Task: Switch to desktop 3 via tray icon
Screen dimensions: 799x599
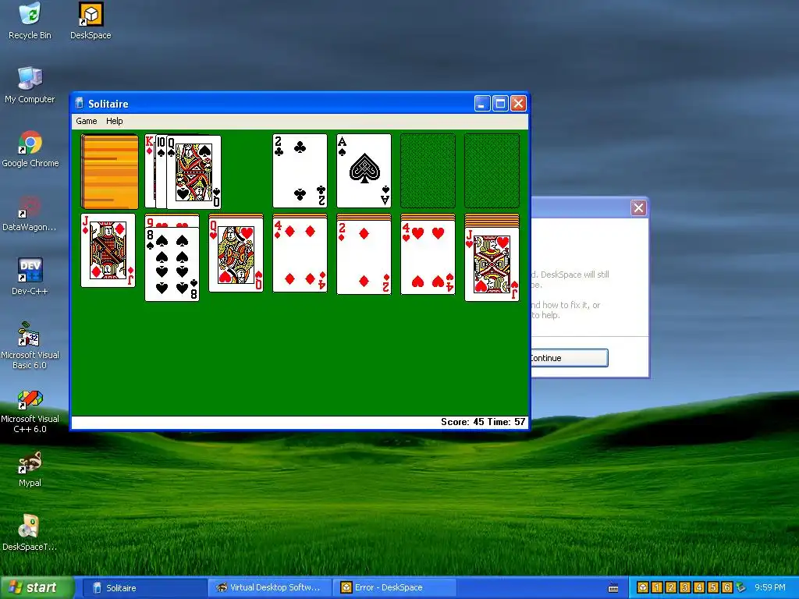Action: 685,587
